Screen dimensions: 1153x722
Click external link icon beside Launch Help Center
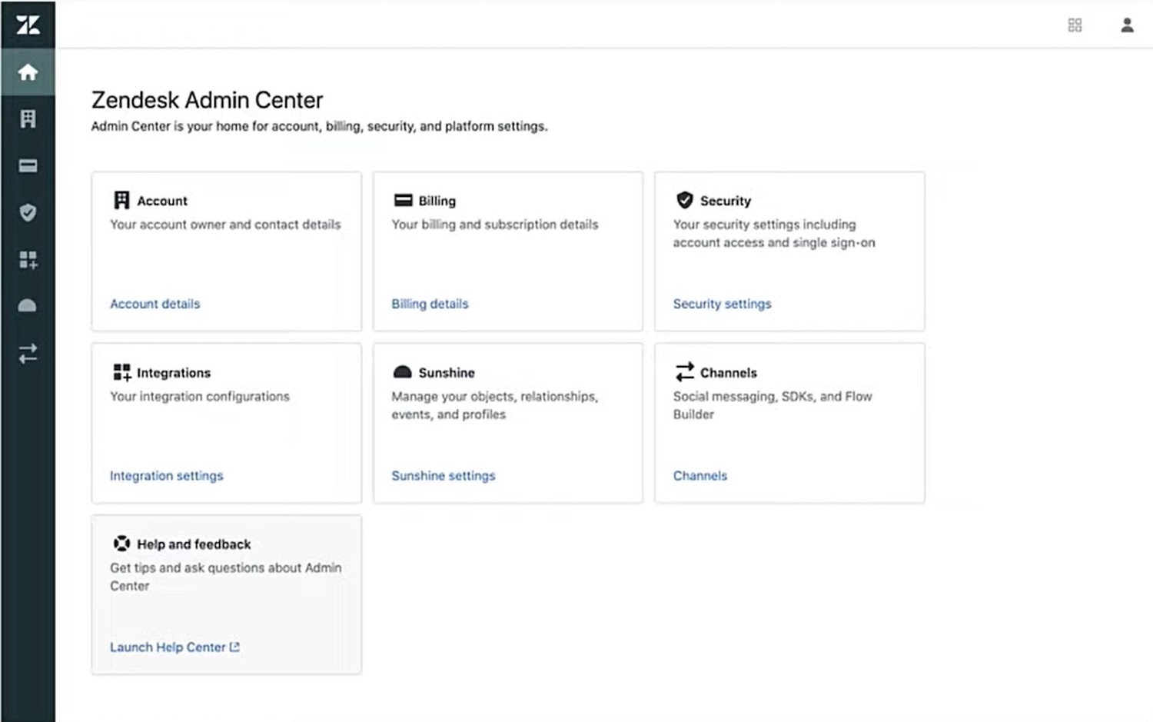(234, 647)
